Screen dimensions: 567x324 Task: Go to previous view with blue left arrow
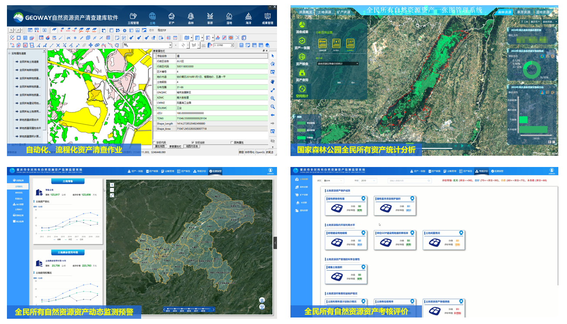(273, 115)
